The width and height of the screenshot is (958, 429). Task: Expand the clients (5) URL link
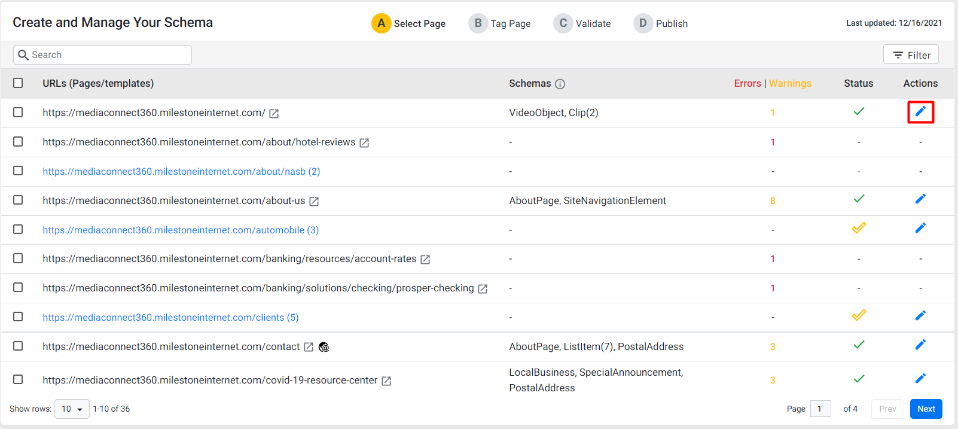[170, 317]
